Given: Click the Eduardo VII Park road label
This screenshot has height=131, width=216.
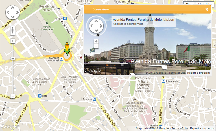Looking at the screenshot, I should click(39, 43).
